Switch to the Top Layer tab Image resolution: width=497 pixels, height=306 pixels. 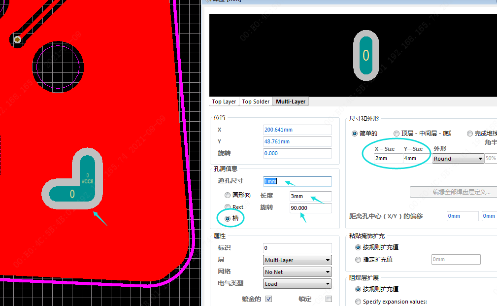click(x=224, y=102)
